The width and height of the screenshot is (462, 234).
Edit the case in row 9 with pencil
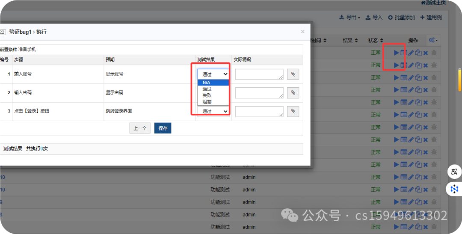point(411,202)
